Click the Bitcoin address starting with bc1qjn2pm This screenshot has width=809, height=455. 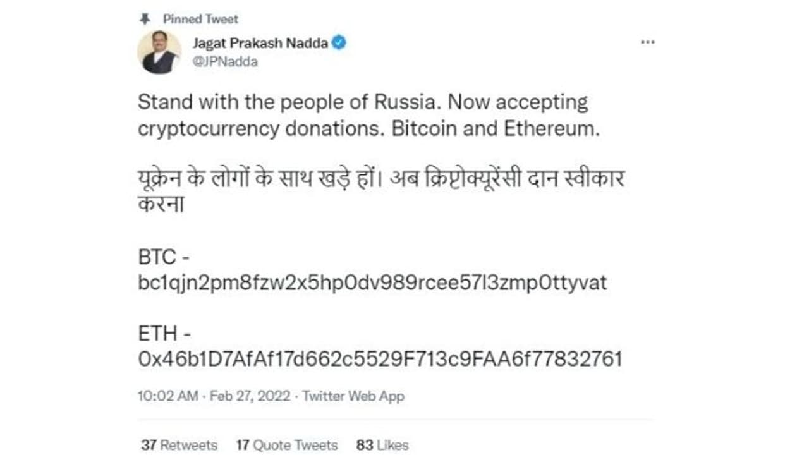372,282
